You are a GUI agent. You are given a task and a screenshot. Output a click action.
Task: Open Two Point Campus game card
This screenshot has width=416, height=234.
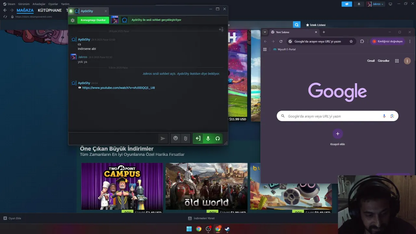click(122, 188)
